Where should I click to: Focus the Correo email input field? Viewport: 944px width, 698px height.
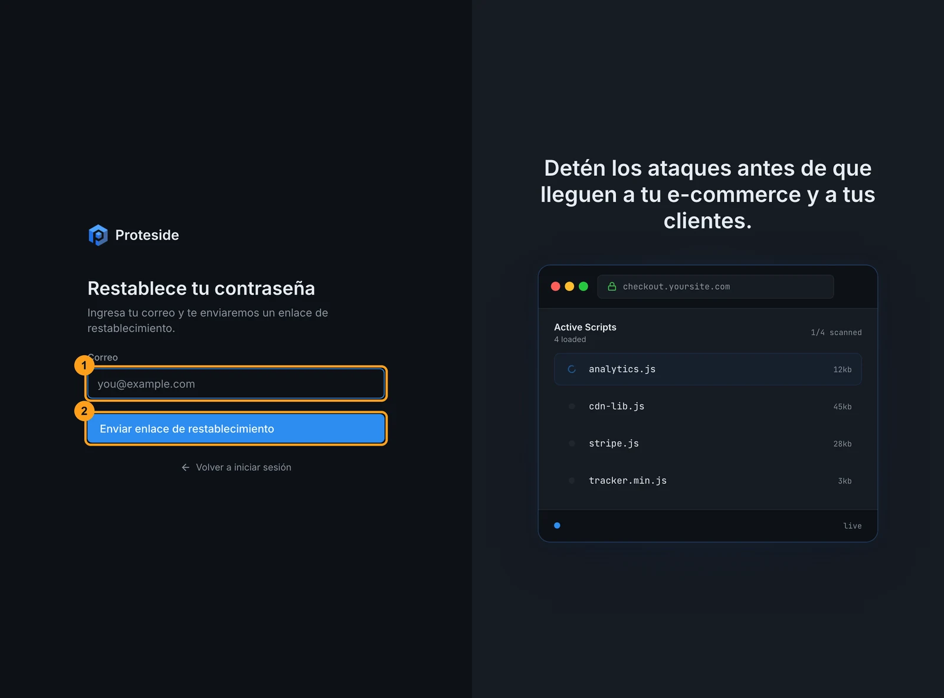236,384
